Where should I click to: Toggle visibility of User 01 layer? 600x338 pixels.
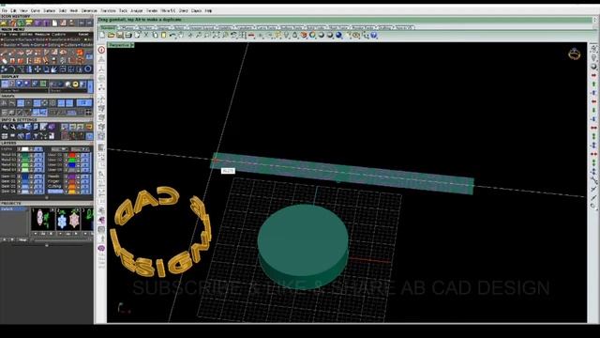click(66, 155)
